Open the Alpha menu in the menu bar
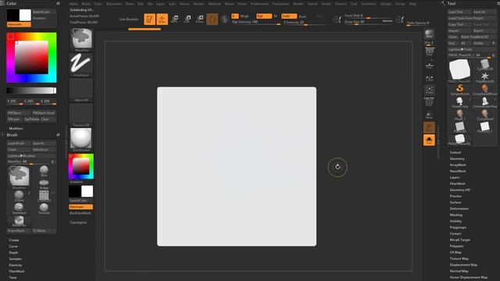This screenshot has height=281, width=500. (x=73, y=4)
